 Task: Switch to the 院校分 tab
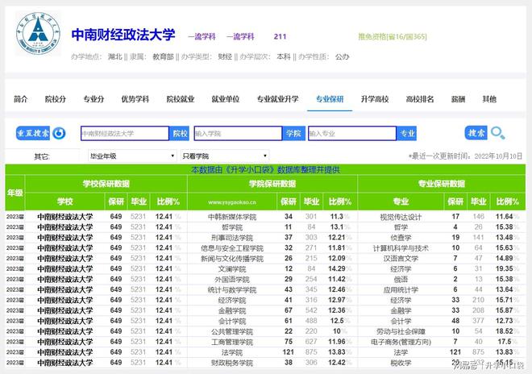[x=56, y=99]
